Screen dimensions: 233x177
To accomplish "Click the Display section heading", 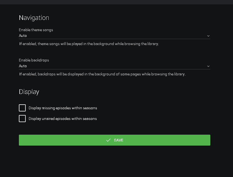I will (x=29, y=92).
